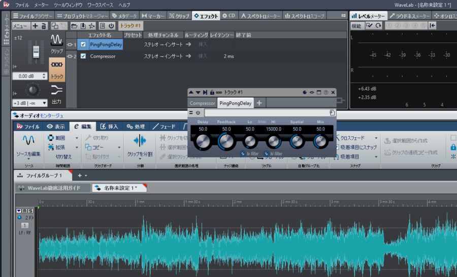The height and width of the screenshot is (277, 457).
Task: Expand the 拡張 dropdown arrow
Action: [x=77, y=147]
